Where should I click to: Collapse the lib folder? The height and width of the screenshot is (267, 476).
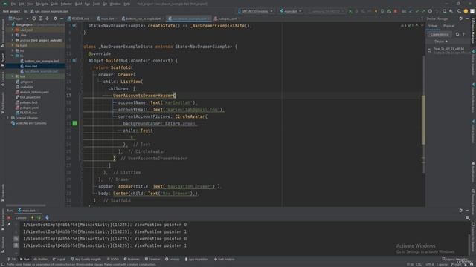tap(13, 56)
